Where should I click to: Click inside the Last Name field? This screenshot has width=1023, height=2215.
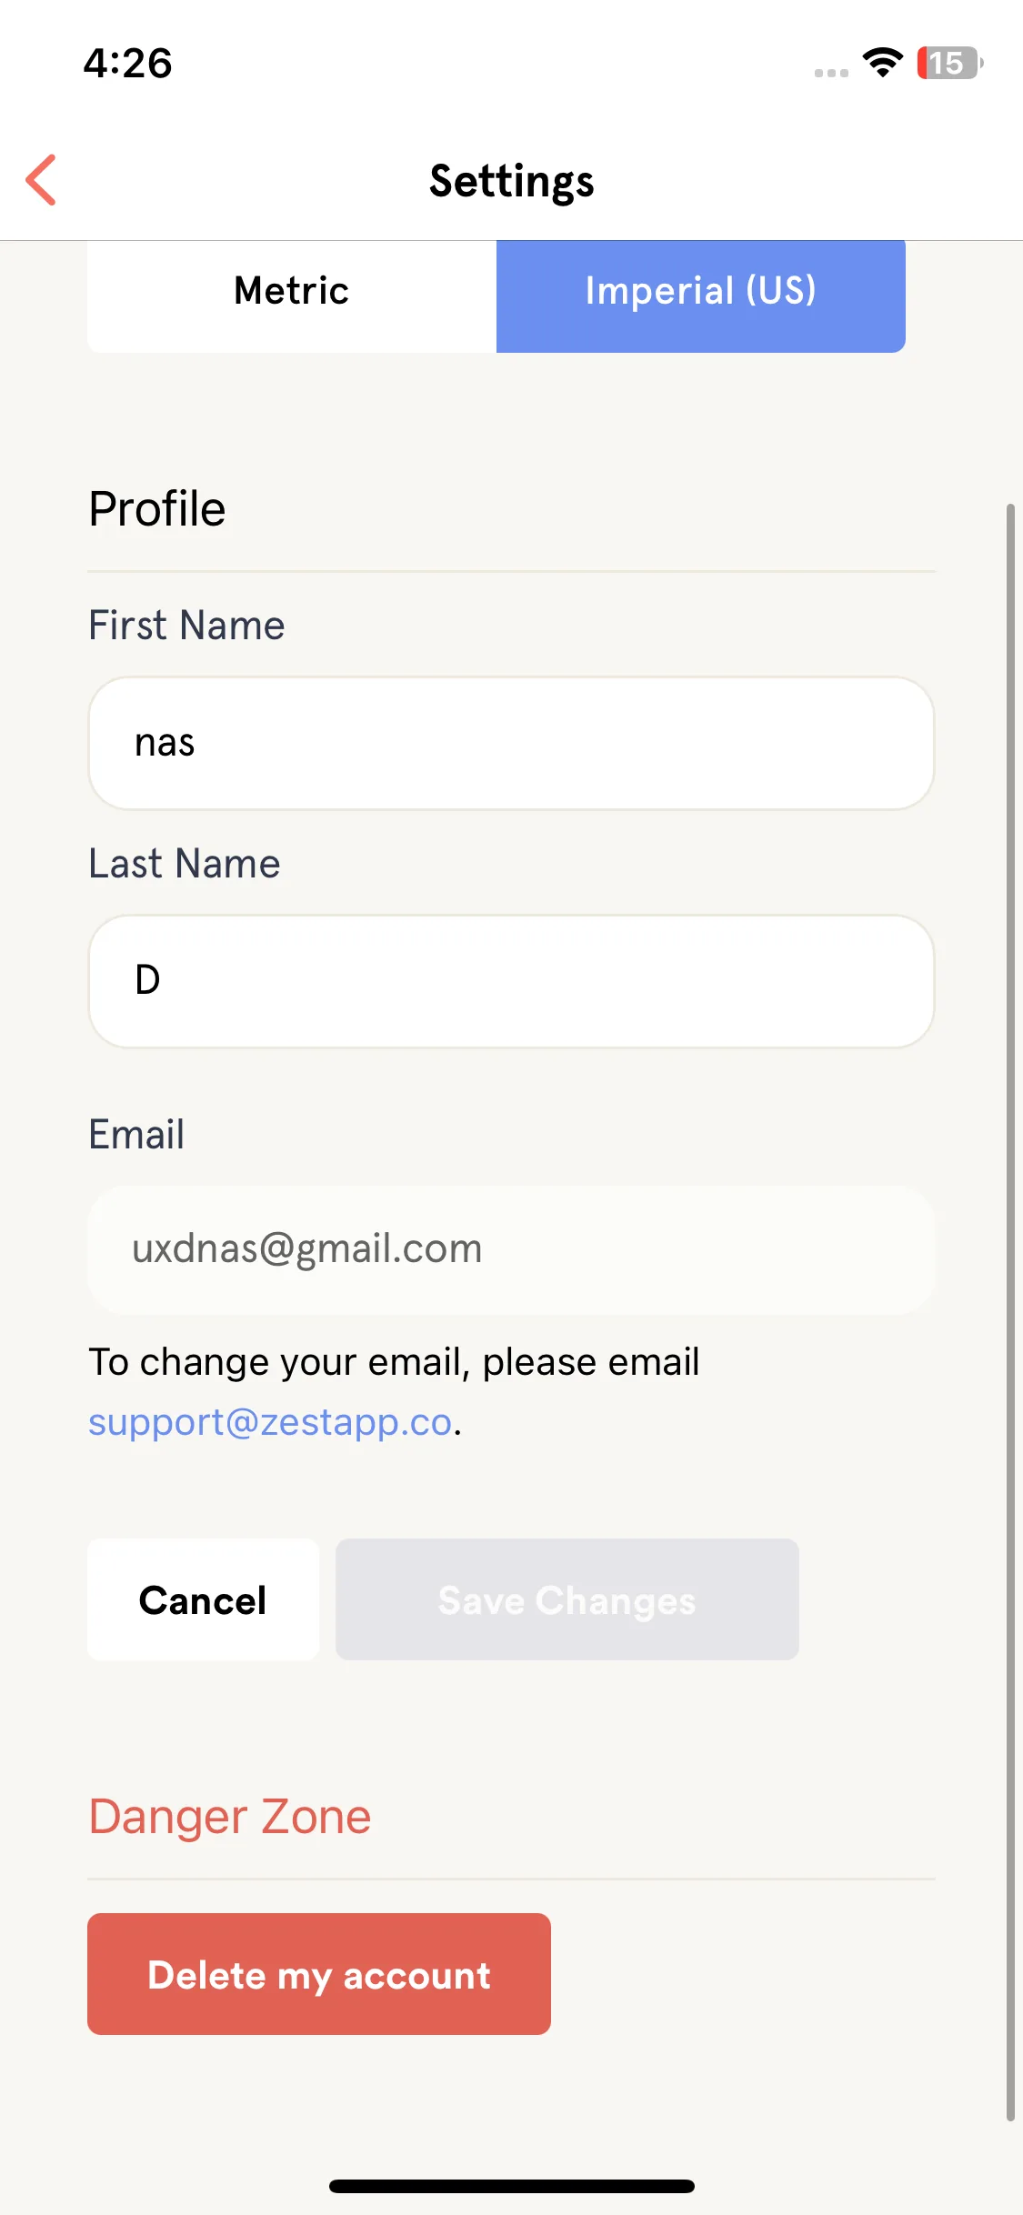(511, 981)
